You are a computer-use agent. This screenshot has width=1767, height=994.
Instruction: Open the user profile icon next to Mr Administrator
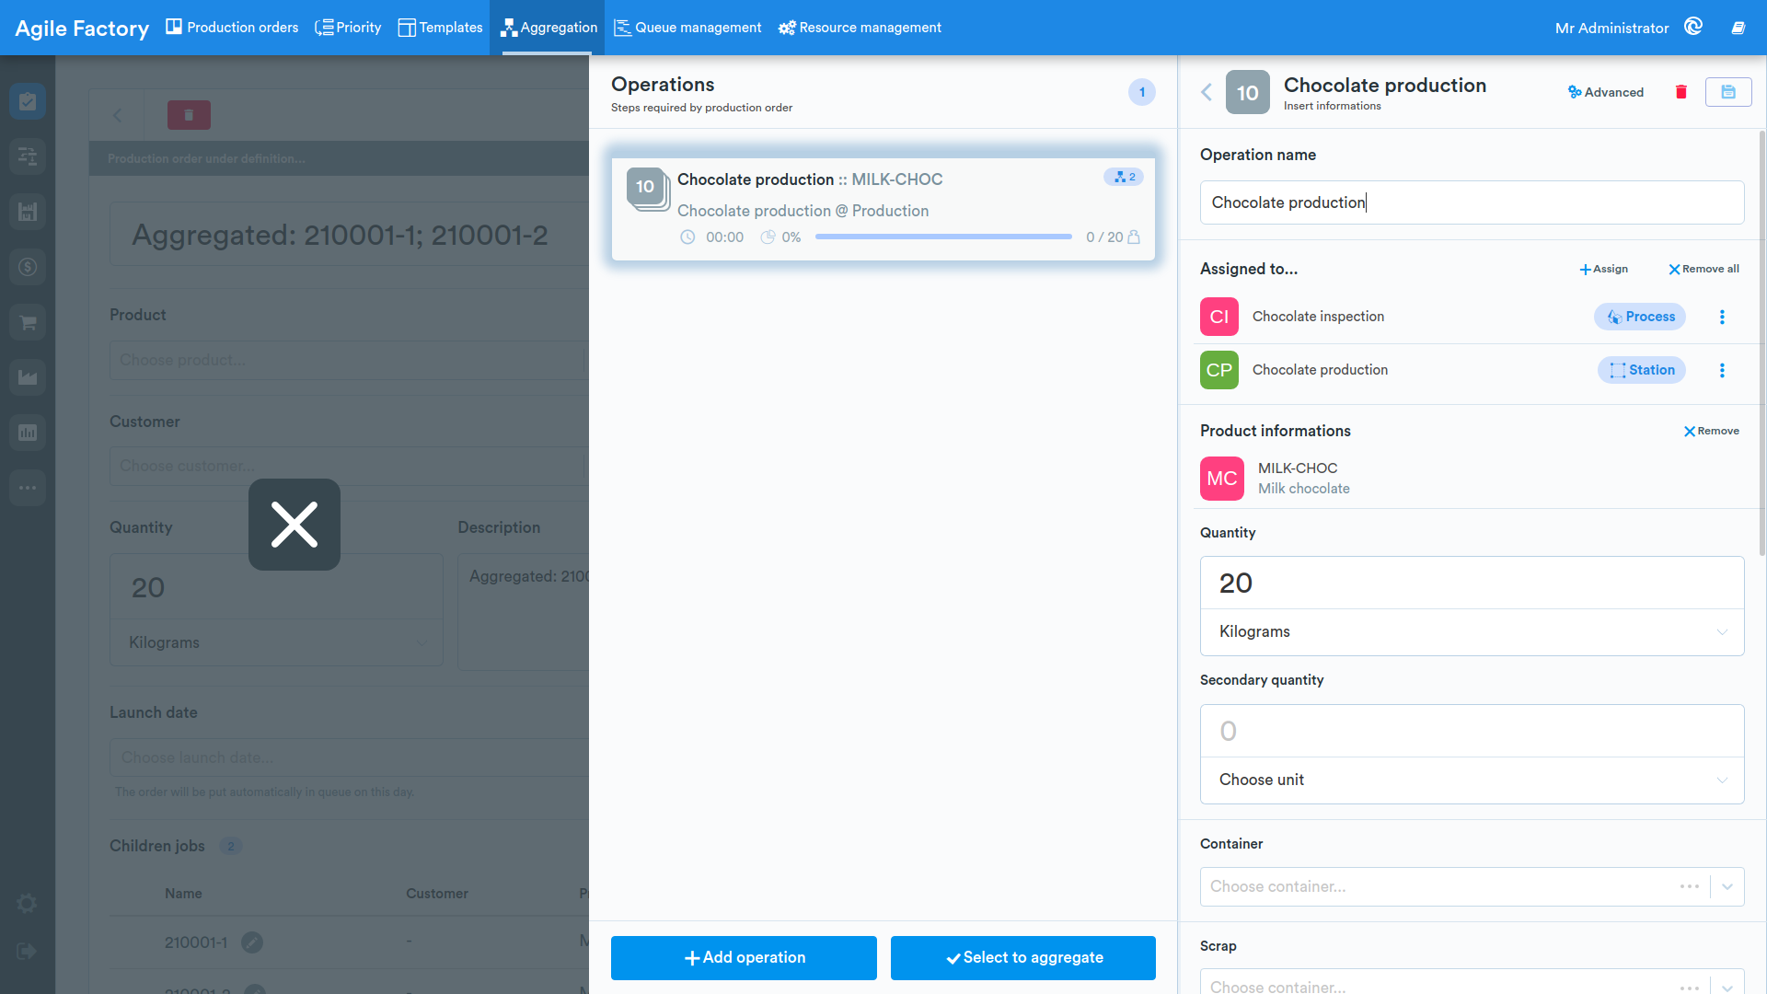pos(1693,27)
